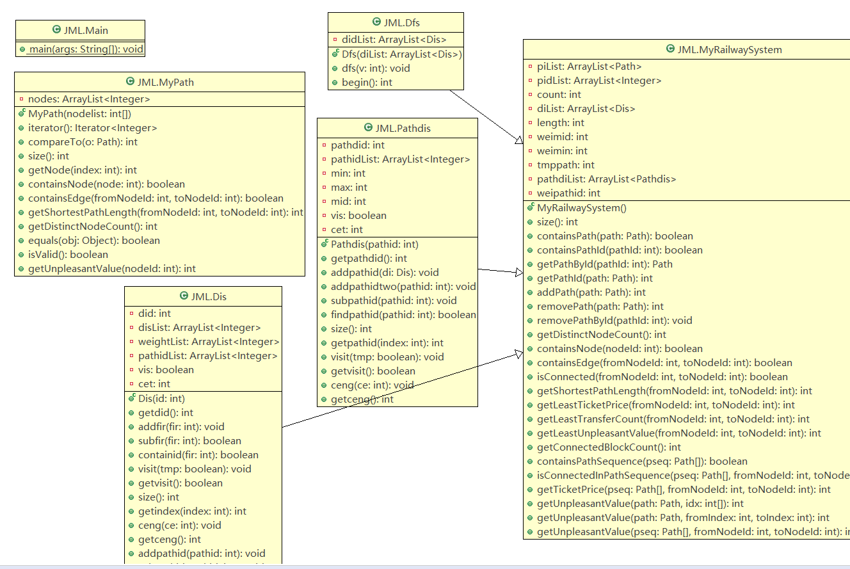Image resolution: width=850 pixels, height=569 pixels.
Task: Select the weimid: int field
Action: point(562,136)
